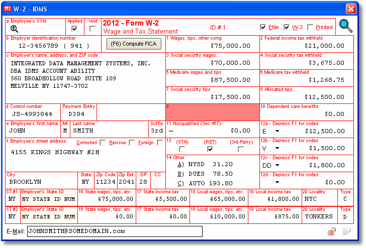Click the 14 Other line C AUTO
The width and height of the screenshot is (366, 248).
click(x=206, y=183)
